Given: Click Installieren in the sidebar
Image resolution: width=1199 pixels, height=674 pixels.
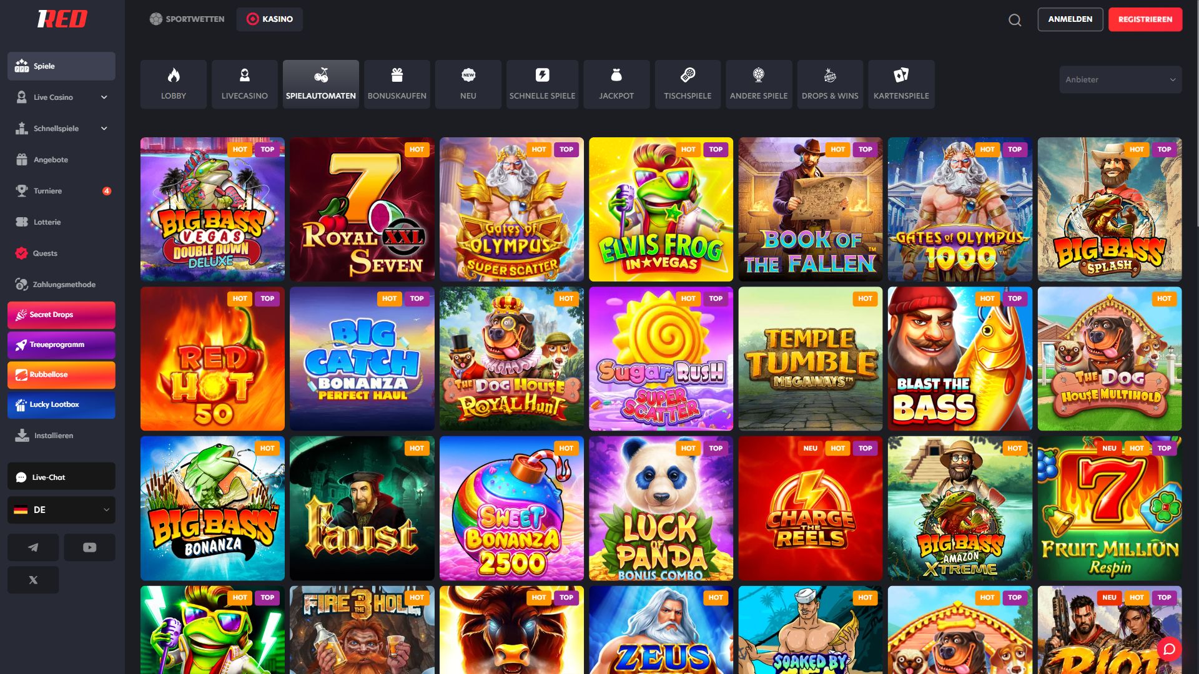Looking at the screenshot, I should click(61, 436).
